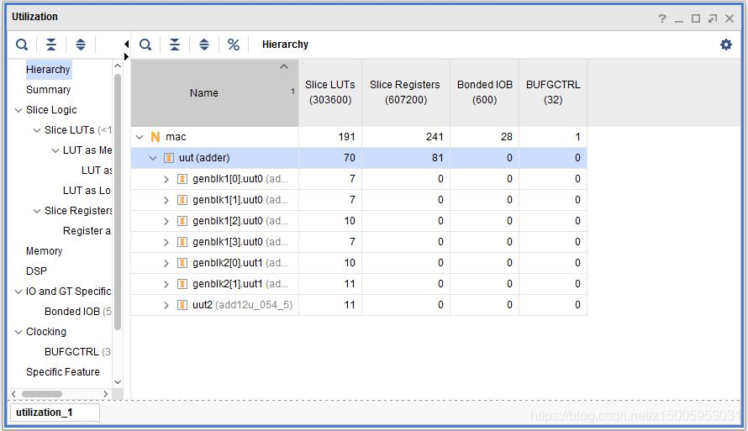This screenshot has width=748, height=431.
Task: Click scroll left arrow in navigation pane
Action: tap(13, 394)
